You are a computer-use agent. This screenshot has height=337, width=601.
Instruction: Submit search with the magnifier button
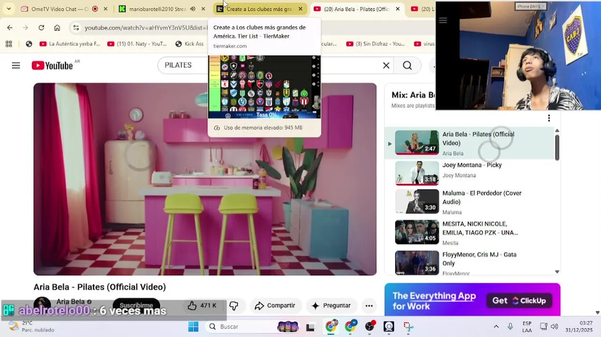click(407, 66)
